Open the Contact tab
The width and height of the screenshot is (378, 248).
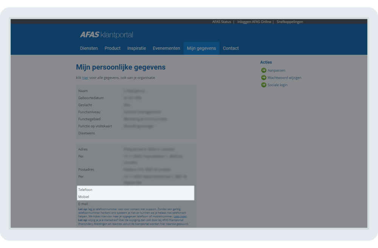(x=231, y=48)
